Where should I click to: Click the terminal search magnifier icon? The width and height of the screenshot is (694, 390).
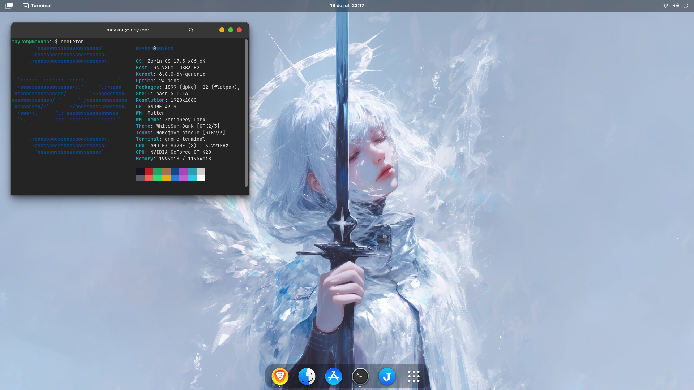(x=191, y=30)
